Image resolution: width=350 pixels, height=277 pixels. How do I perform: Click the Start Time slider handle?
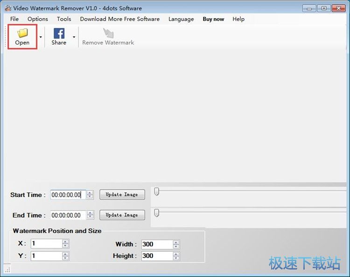(x=157, y=192)
